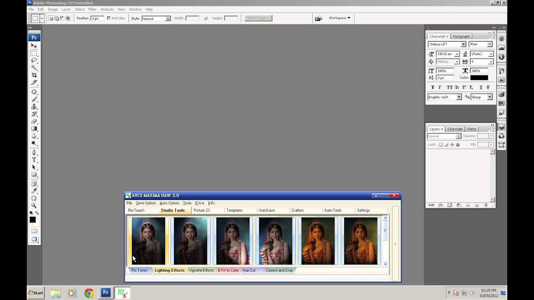The image size is (534, 300).
Task: Open the Navigator panel icon in dock
Action: click(x=501, y=39)
